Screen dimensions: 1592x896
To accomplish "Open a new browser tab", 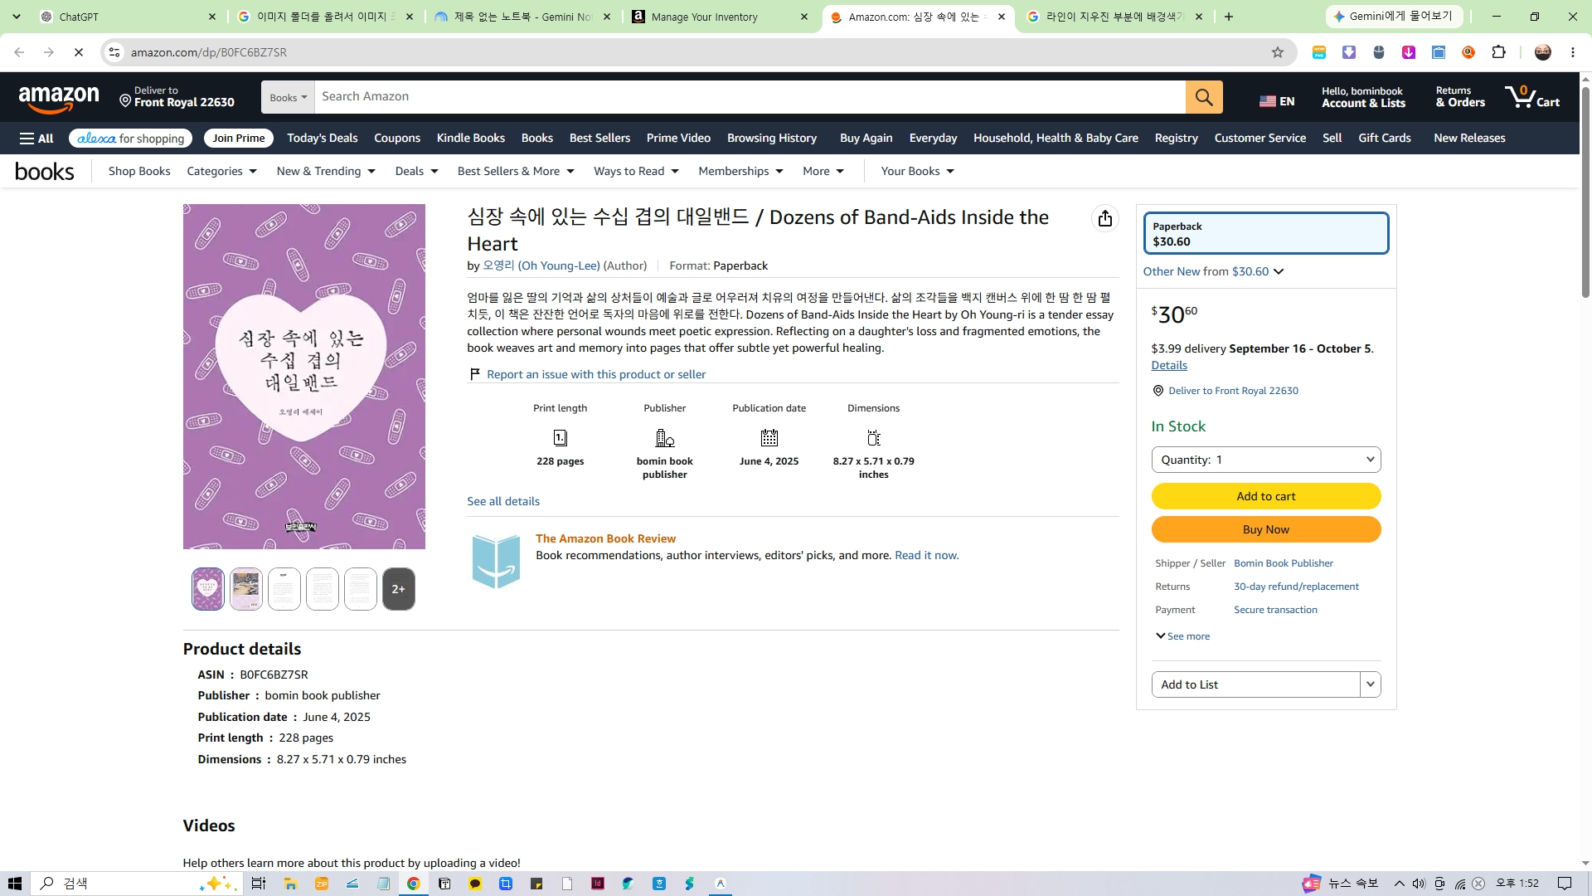I will pyautogui.click(x=1229, y=17).
